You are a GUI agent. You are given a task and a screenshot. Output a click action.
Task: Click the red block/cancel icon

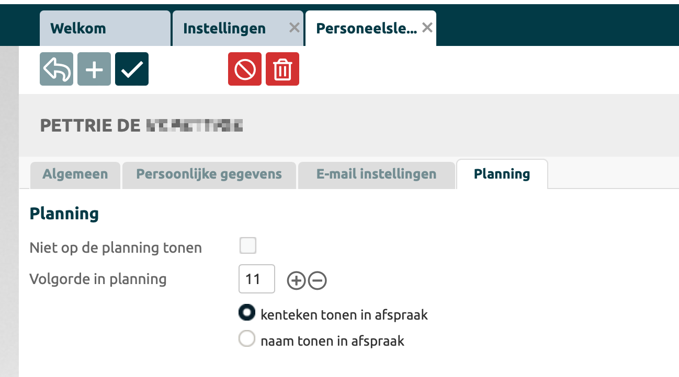(x=245, y=69)
